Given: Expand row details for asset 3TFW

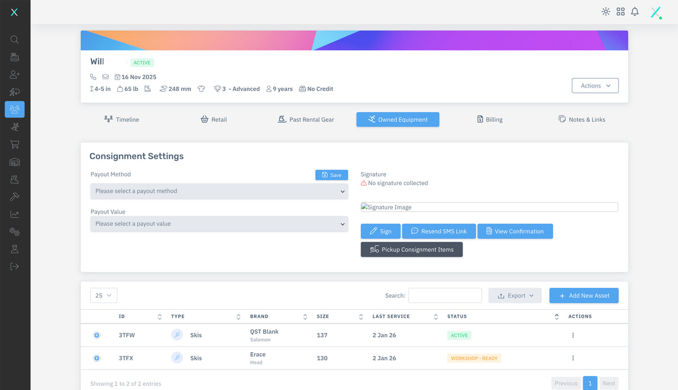Looking at the screenshot, I should [97, 335].
